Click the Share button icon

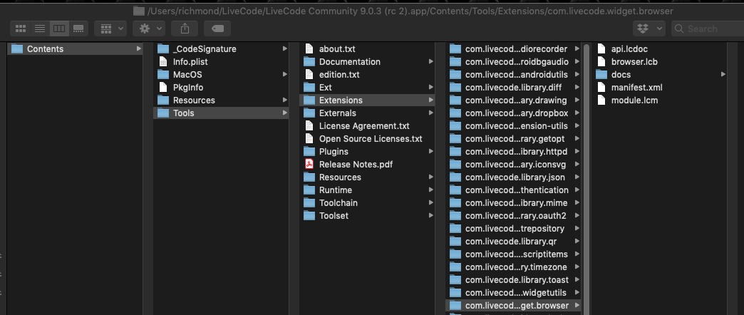coord(185,29)
